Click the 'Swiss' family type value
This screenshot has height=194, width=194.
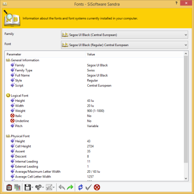click(91, 70)
